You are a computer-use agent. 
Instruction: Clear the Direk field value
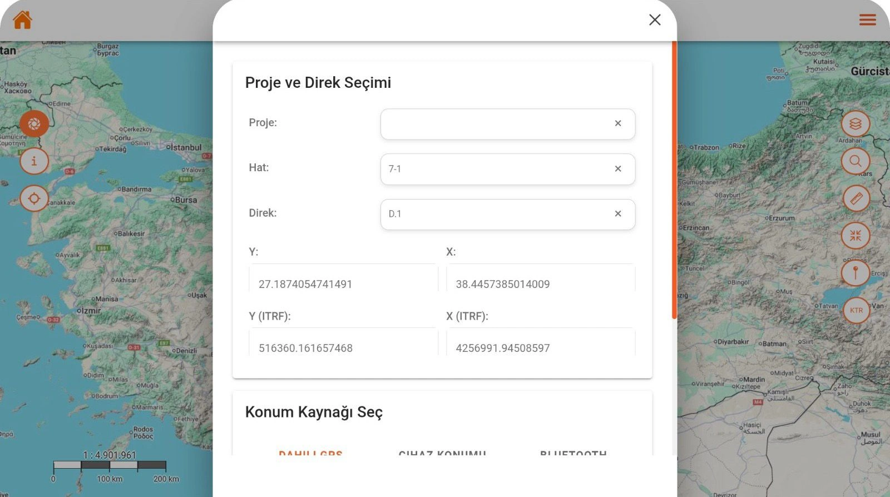tap(618, 214)
